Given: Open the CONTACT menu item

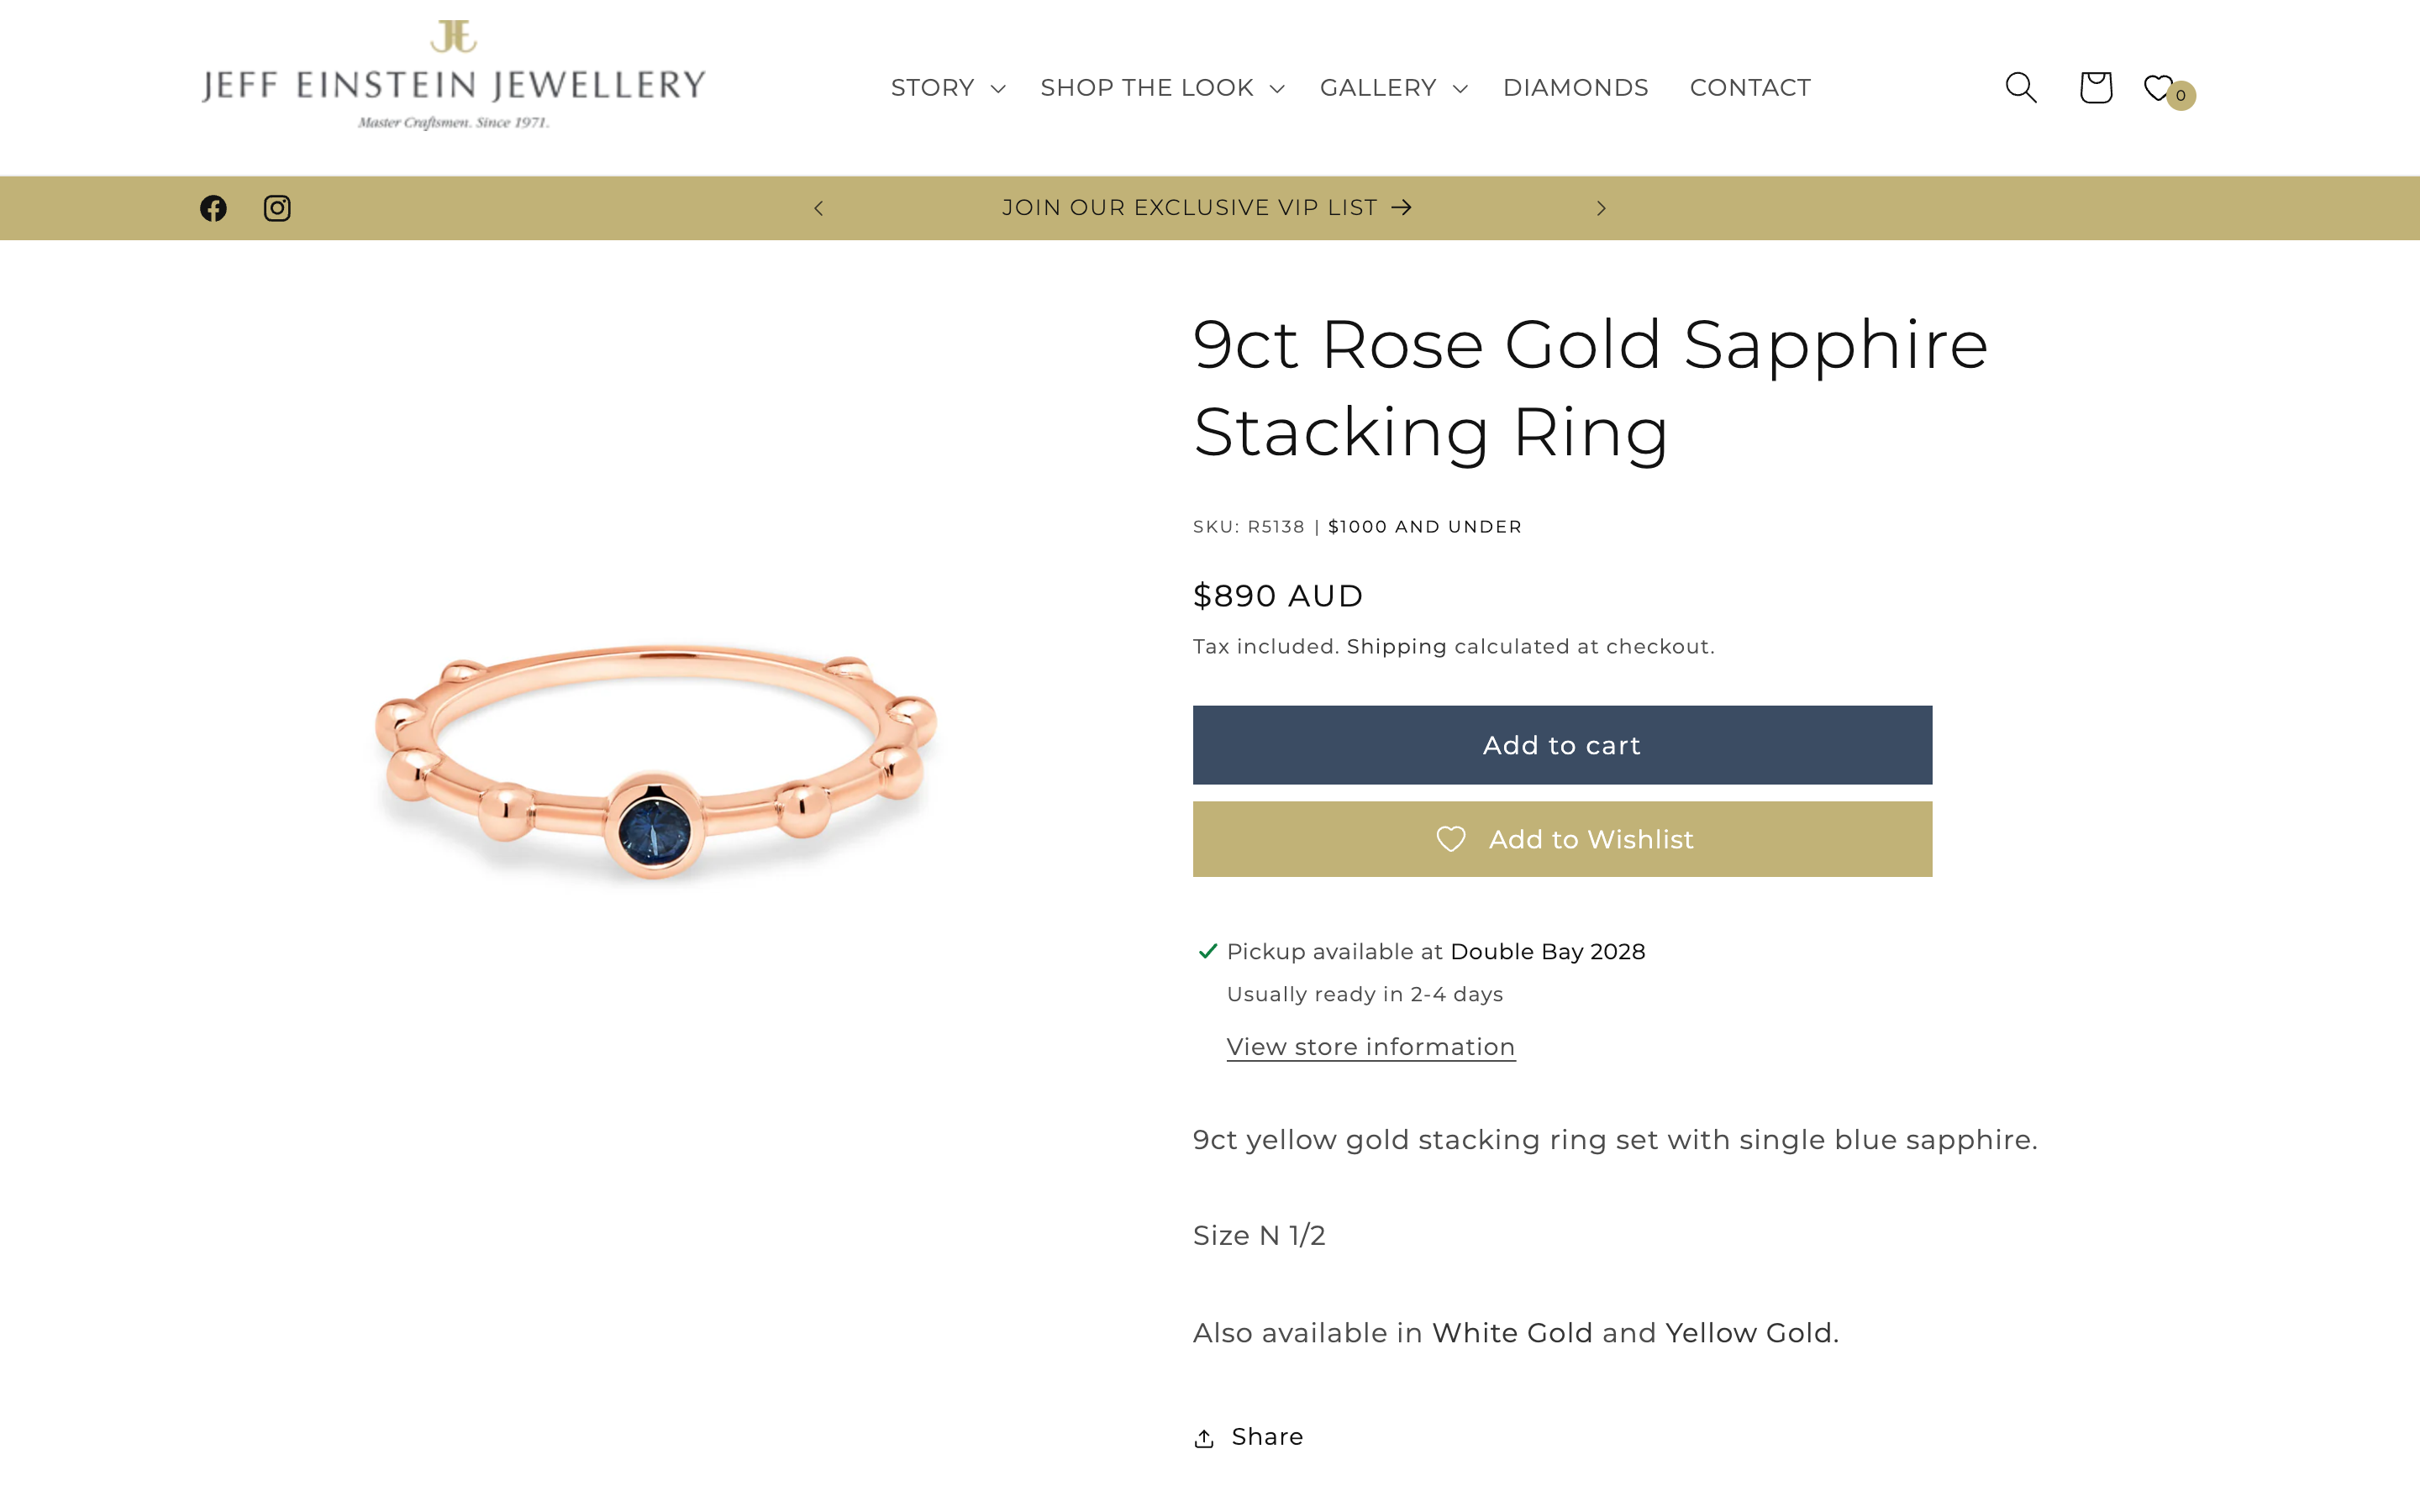Looking at the screenshot, I should 1750,88.
